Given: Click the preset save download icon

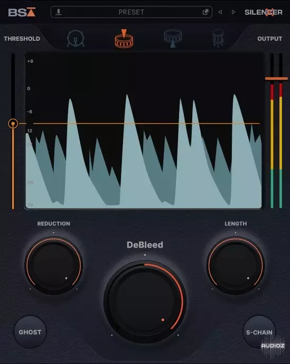Looking at the screenshot, I should point(59,12).
